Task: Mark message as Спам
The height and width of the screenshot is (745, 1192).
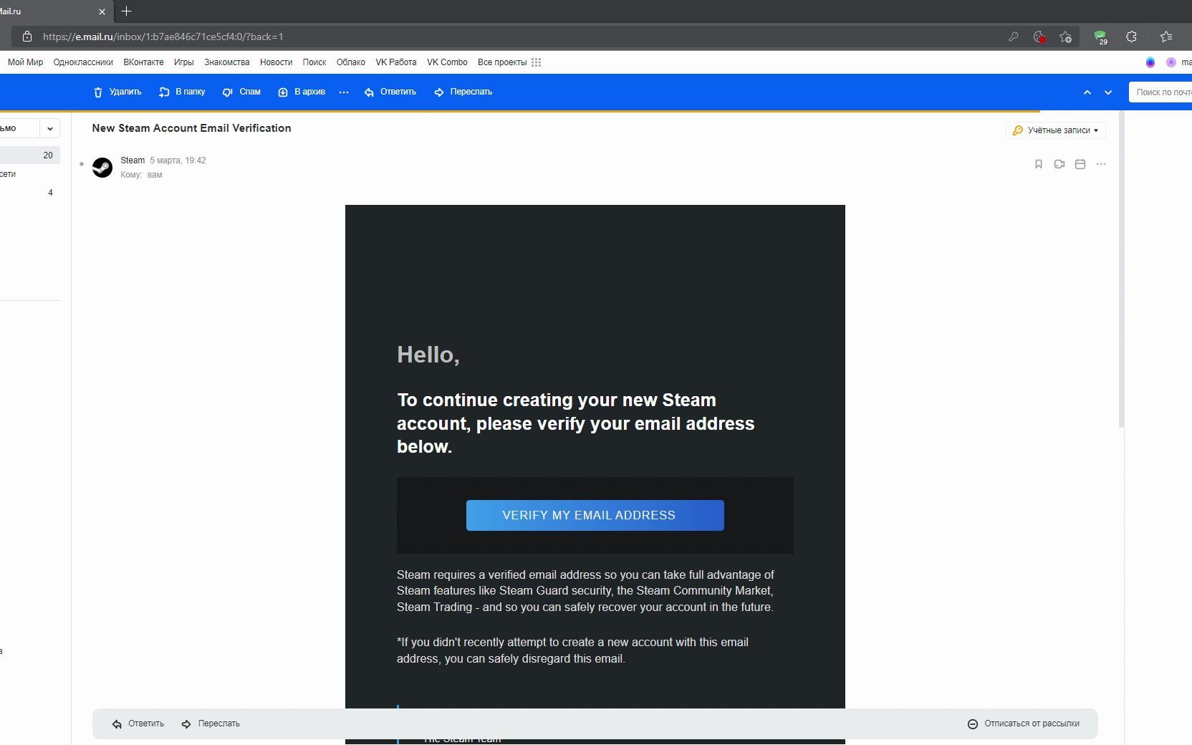Action: (241, 92)
